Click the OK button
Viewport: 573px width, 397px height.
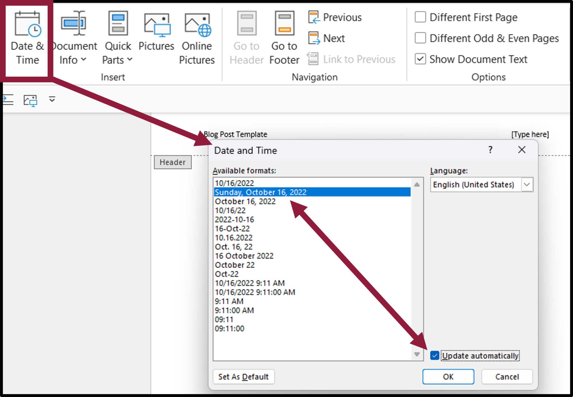(x=448, y=377)
